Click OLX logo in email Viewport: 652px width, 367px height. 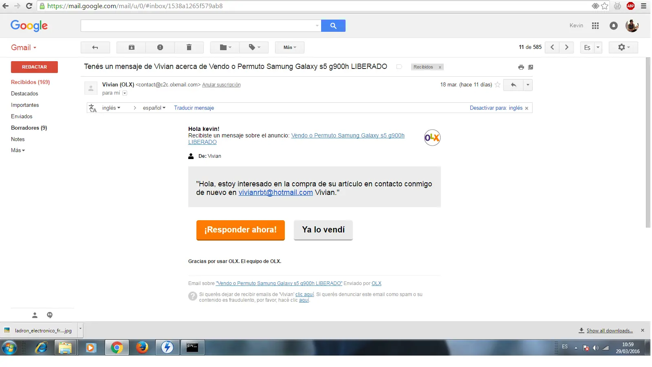tap(432, 138)
